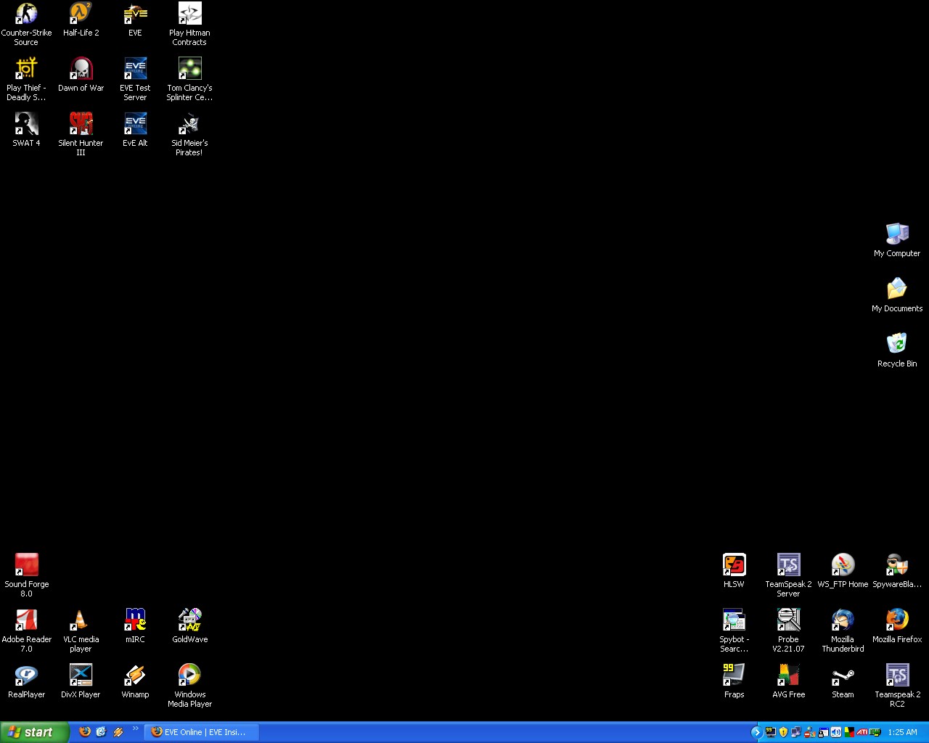Select the EVE desktop shortcut
This screenshot has width=929, height=743.
[135, 20]
